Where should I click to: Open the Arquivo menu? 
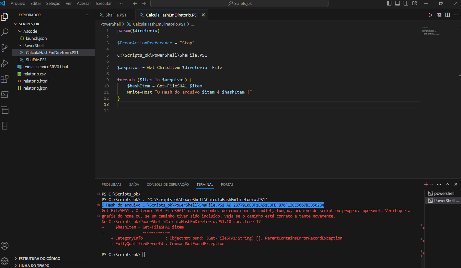pyautogui.click(x=18, y=4)
